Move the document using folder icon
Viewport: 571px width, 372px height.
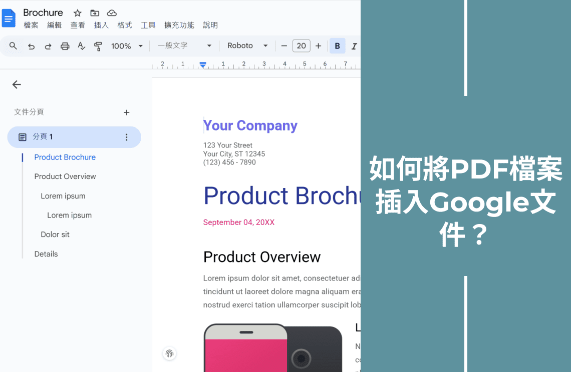click(95, 13)
